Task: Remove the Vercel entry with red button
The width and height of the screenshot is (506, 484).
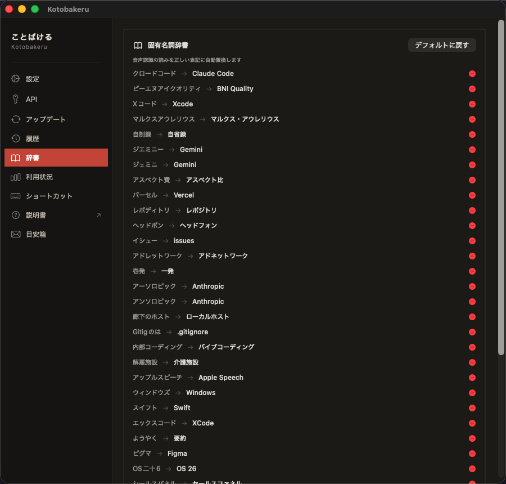Action: [472, 195]
